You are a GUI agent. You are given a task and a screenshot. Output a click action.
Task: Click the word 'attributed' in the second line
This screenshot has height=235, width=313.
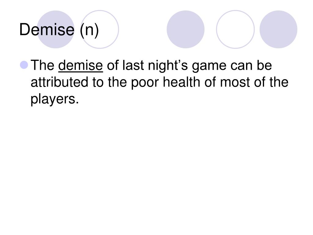[x=60, y=82]
